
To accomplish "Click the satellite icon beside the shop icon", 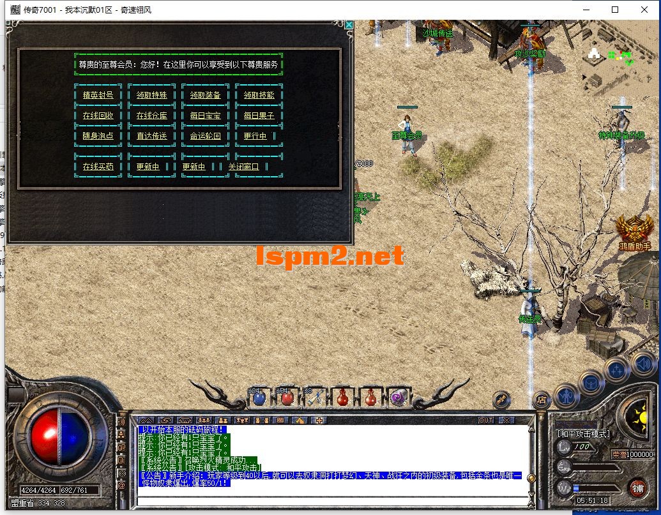I will pyautogui.click(x=501, y=399).
